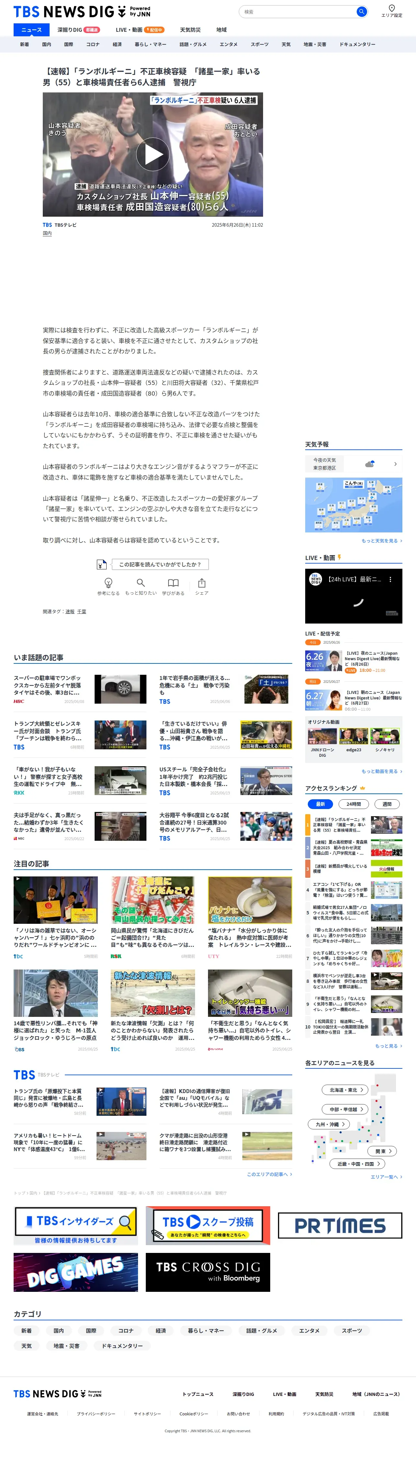Open the 関東 area button
This screenshot has height=1476, width=416.
click(x=383, y=1150)
